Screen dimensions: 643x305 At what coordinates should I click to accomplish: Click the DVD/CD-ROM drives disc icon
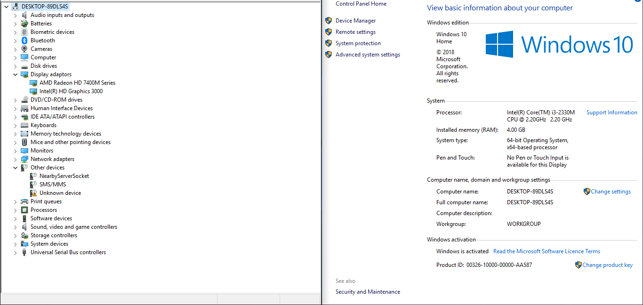click(24, 100)
